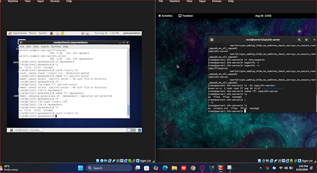Open File Explorer from the taskbar
Image resolution: width=317 pixels, height=173 pixels.
(x=174, y=168)
